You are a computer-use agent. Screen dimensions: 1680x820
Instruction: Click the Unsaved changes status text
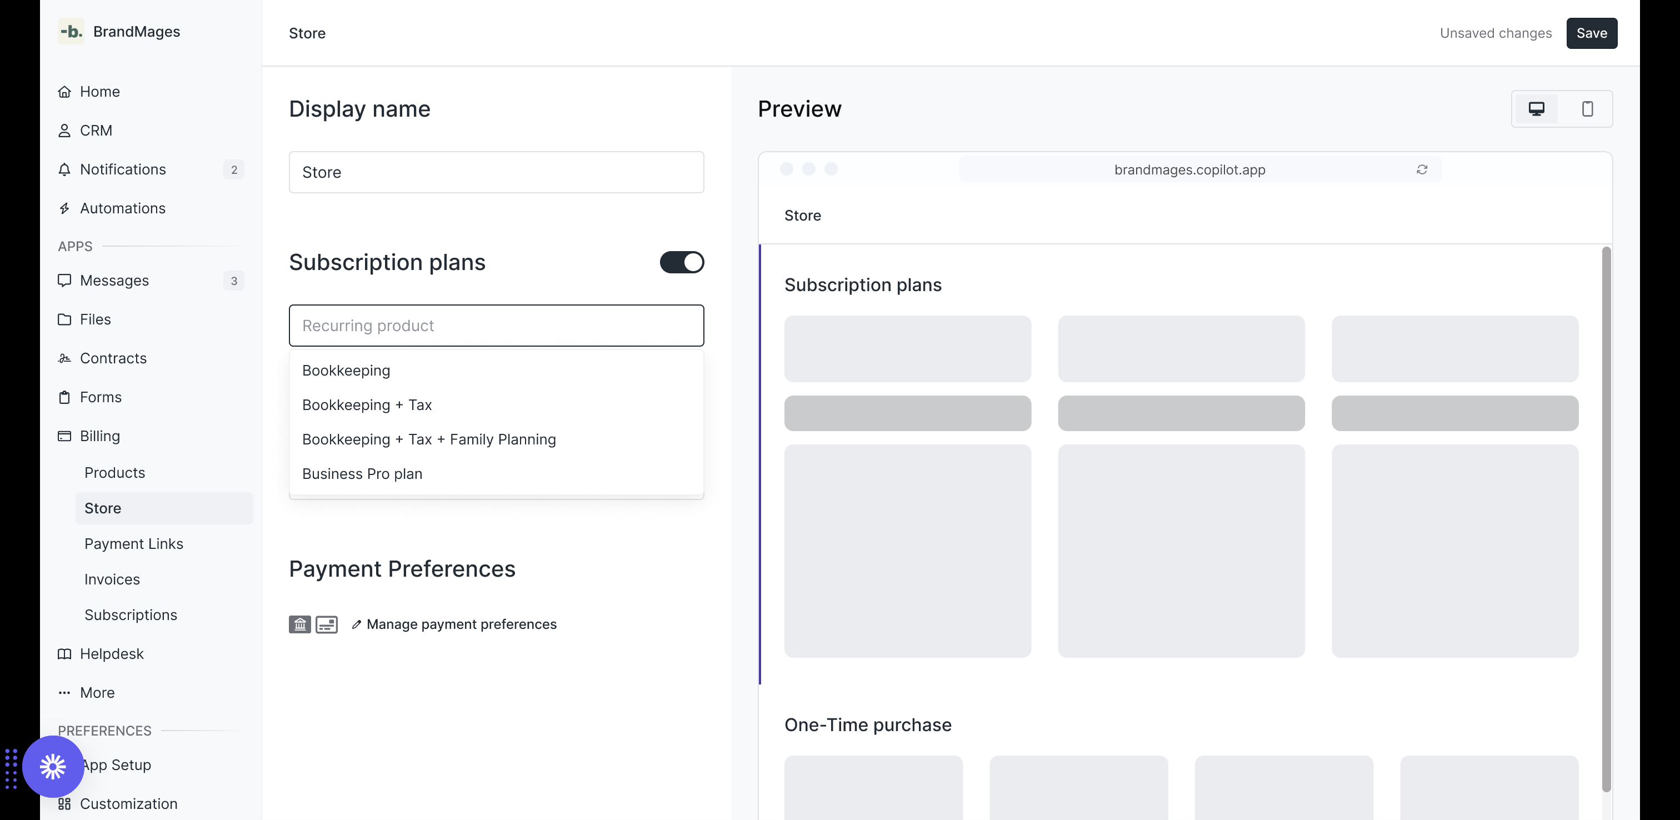click(1496, 33)
